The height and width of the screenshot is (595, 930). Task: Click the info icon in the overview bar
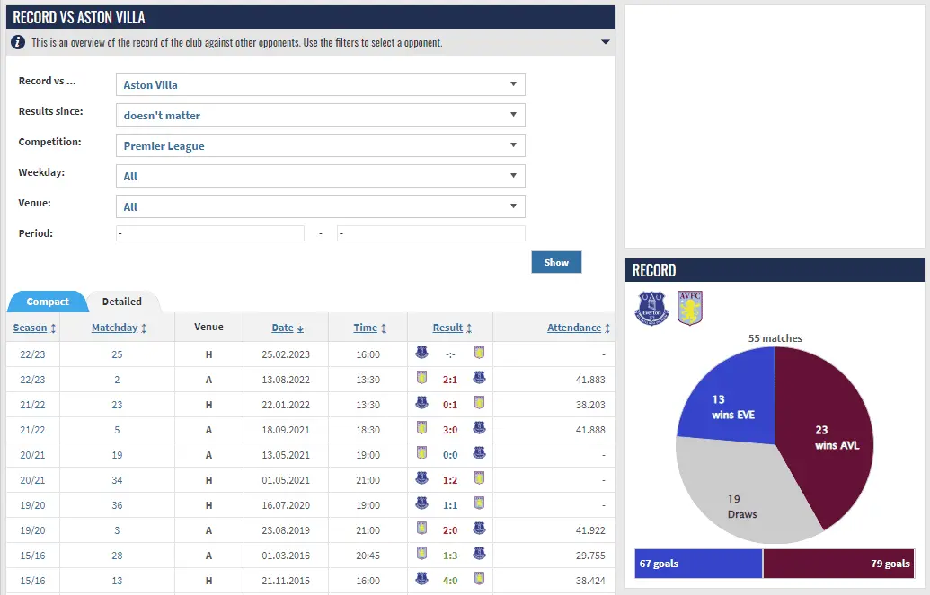point(18,42)
